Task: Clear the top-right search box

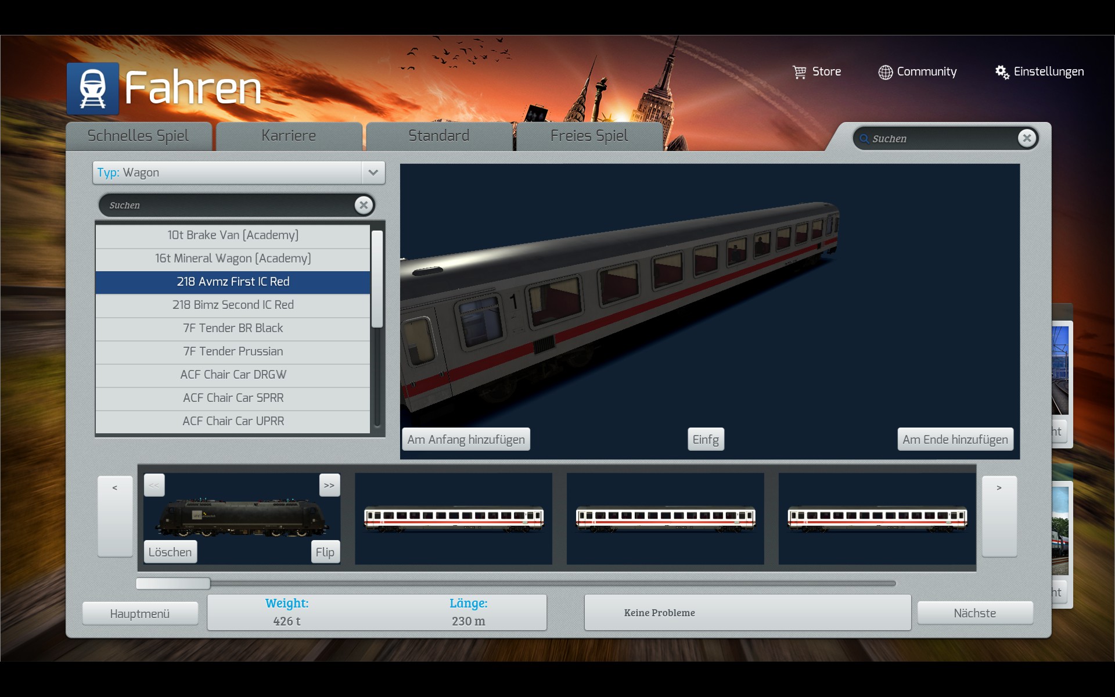Action: pyautogui.click(x=1027, y=138)
